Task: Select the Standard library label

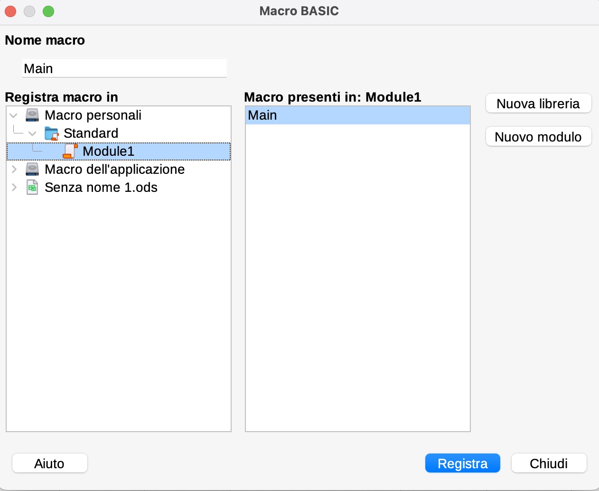Action: 91,133
